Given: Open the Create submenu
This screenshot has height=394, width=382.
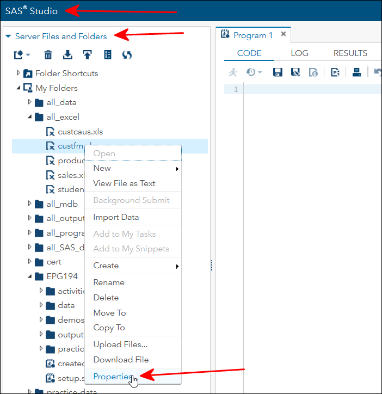Looking at the screenshot, I should [x=133, y=266].
